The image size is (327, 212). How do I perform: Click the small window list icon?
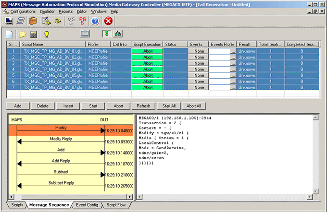tap(85, 34)
